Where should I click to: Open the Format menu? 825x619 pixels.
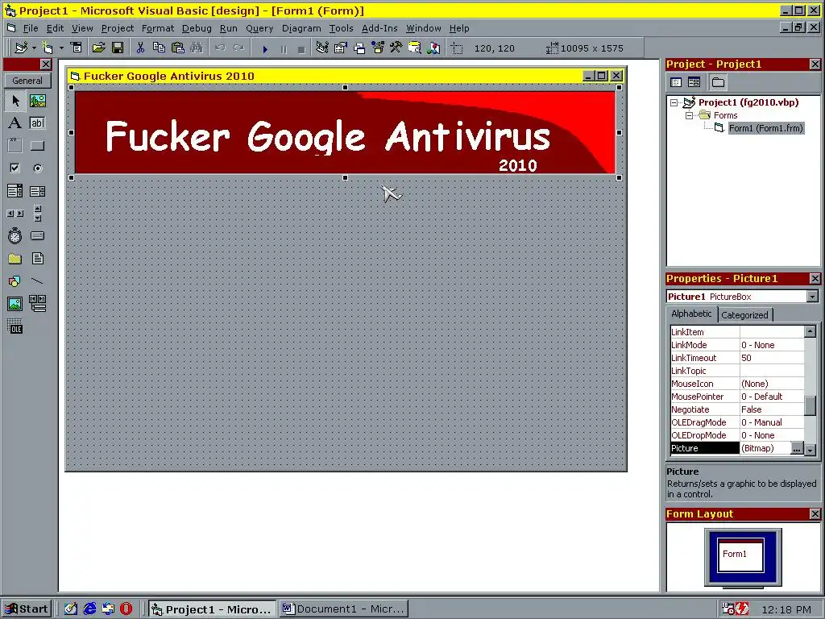158,28
